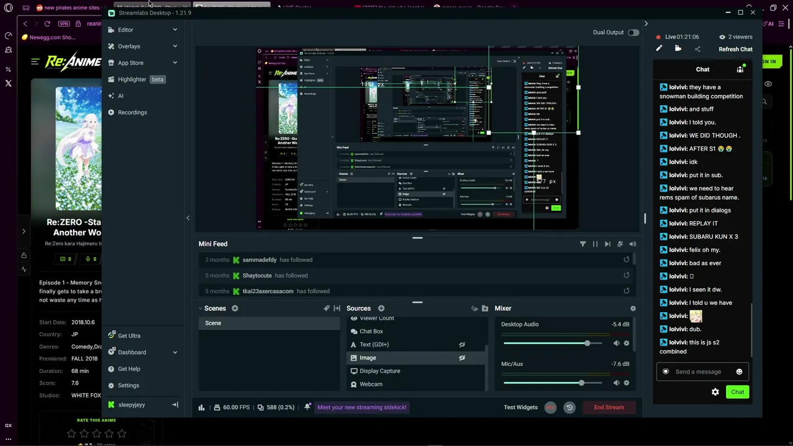Open Desktop Audio source settings gear
The image size is (793, 446).
coord(626,343)
